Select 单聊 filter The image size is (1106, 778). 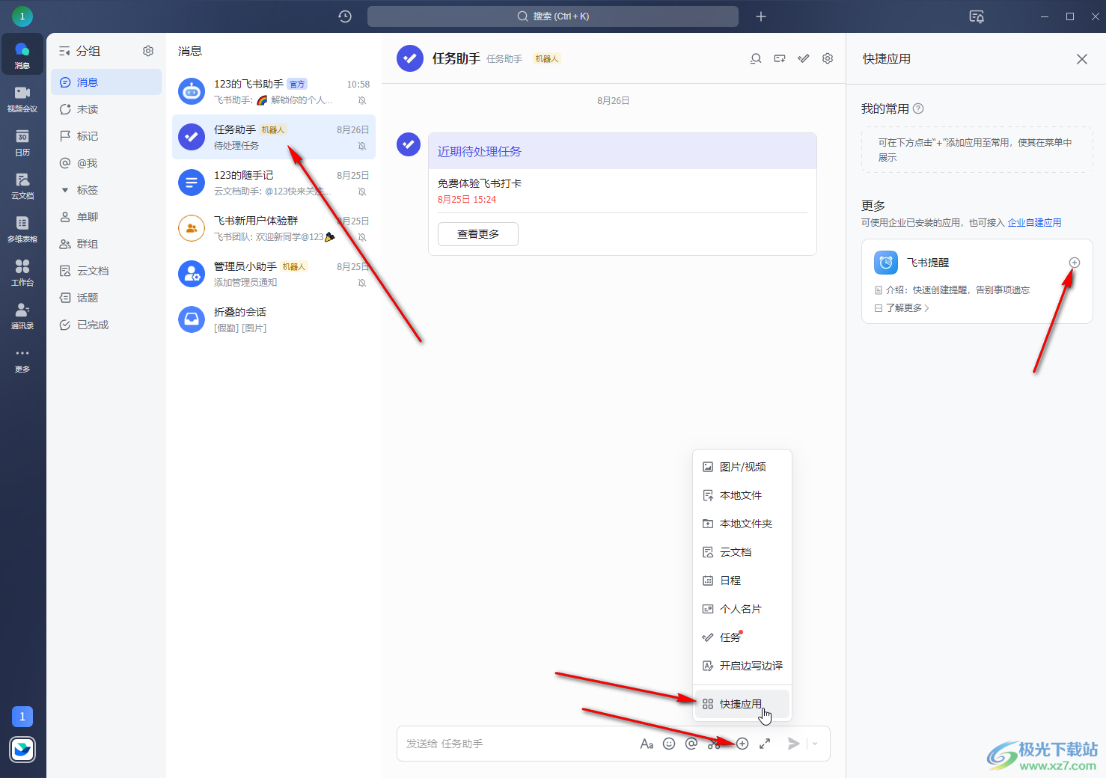pos(106,217)
